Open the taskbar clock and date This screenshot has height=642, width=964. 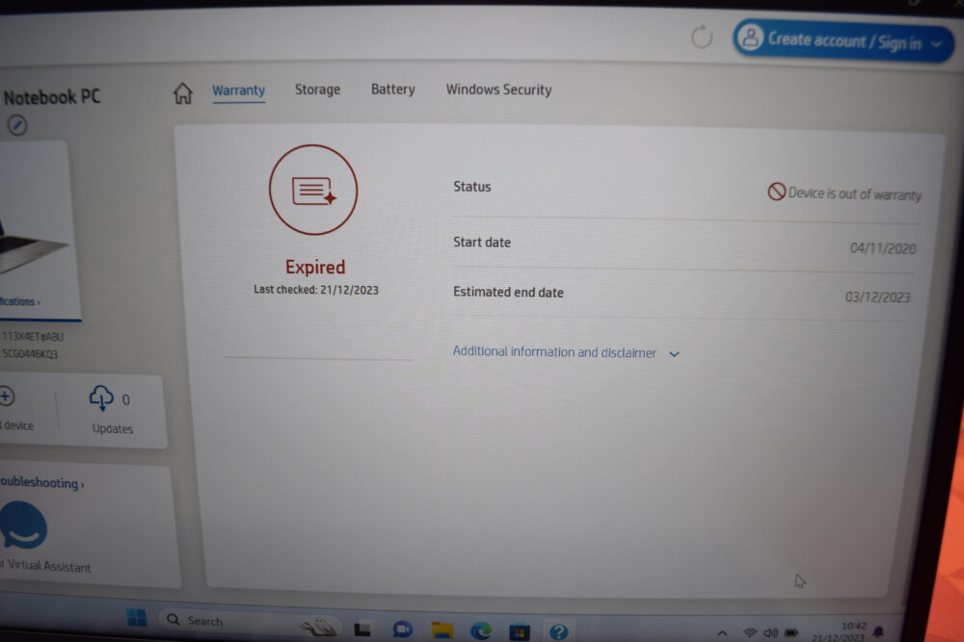(841, 631)
